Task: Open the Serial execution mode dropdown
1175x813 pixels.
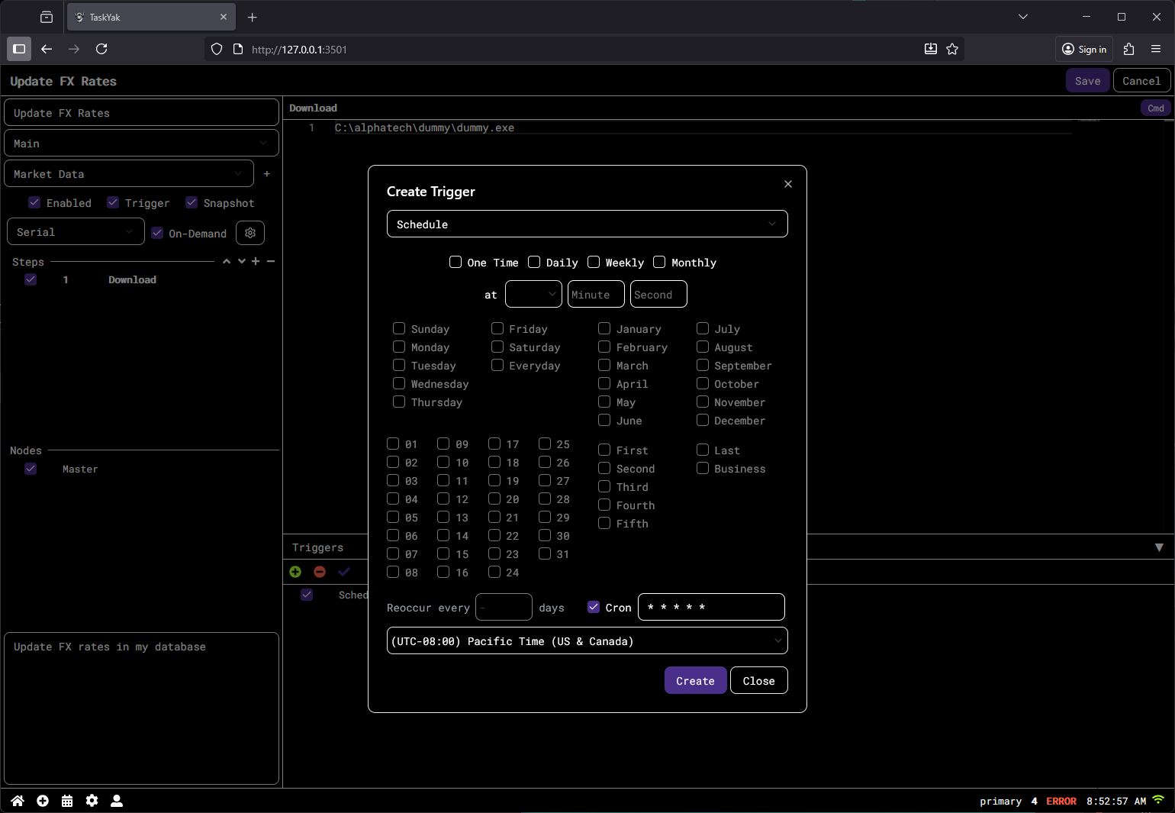Action: click(x=76, y=232)
